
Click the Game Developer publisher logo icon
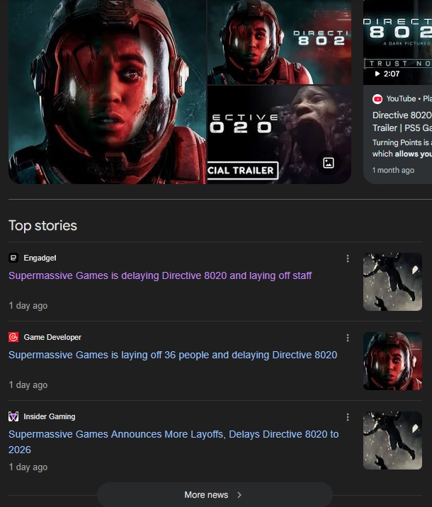(x=13, y=337)
